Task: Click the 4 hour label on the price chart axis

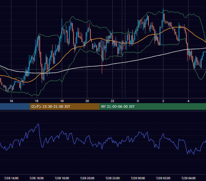Action: click(x=188, y=101)
